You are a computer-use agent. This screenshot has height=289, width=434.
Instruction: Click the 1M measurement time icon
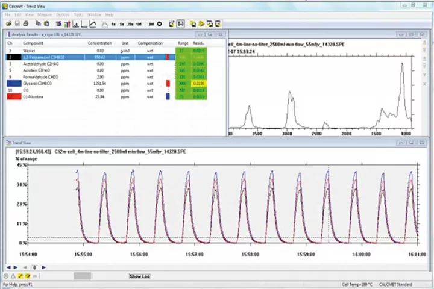(x=139, y=24)
